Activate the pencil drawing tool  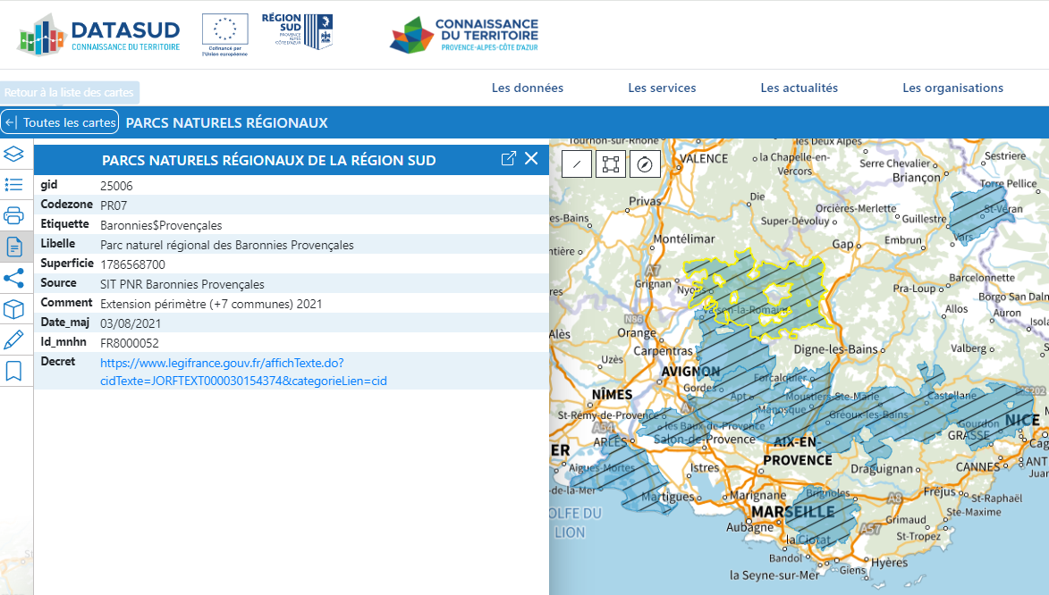13,340
